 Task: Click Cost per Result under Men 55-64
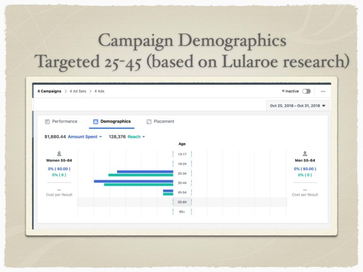pyautogui.click(x=305, y=195)
